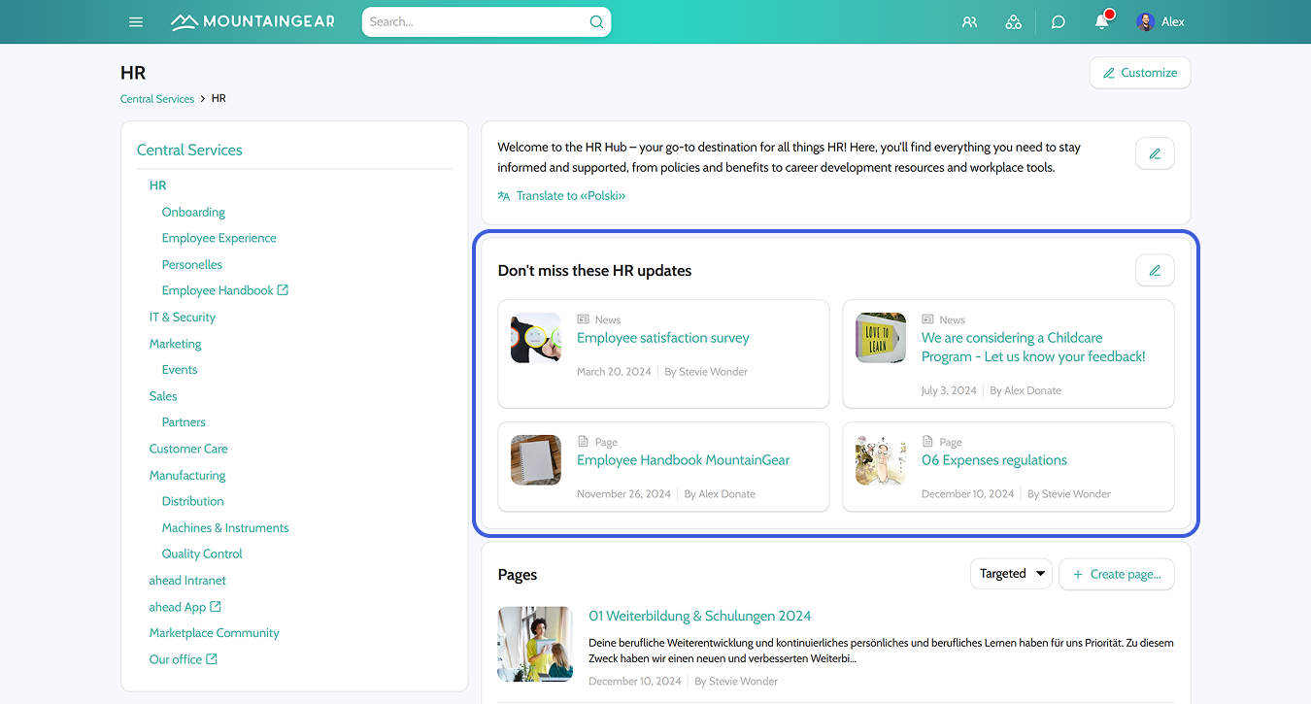Open the chat messages icon
The image size is (1311, 704).
click(x=1058, y=21)
